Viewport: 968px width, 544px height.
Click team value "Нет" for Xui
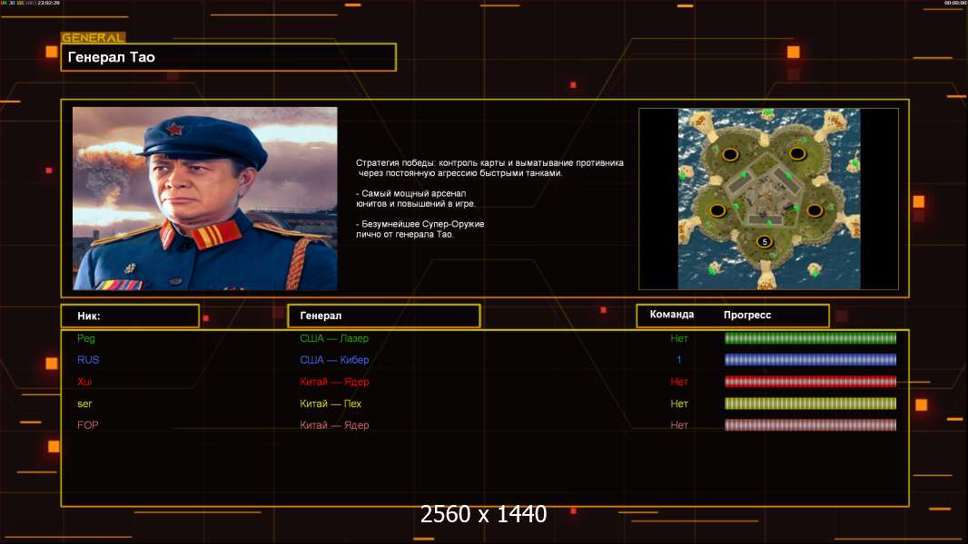(679, 382)
